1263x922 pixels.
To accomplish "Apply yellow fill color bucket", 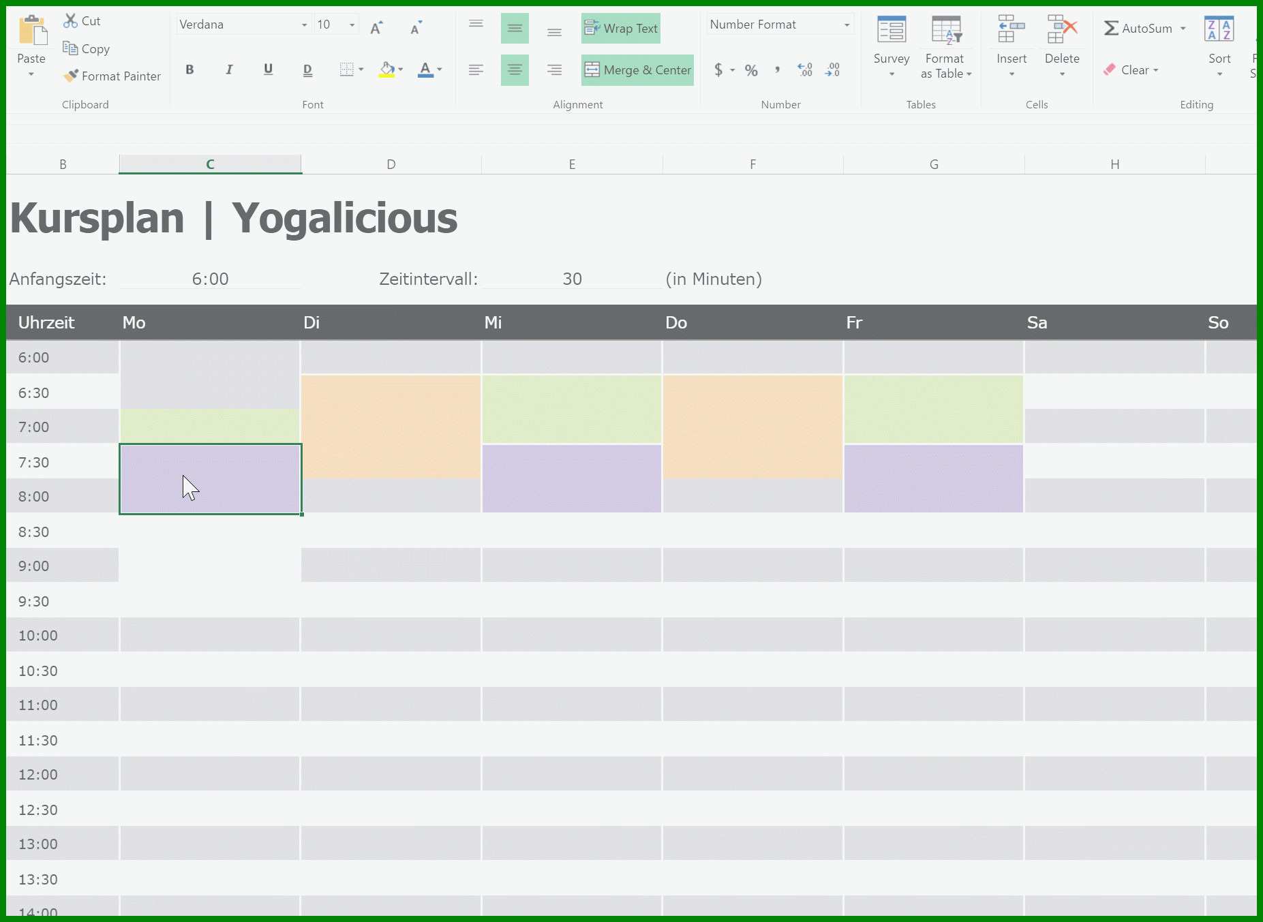I will pos(386,70).
